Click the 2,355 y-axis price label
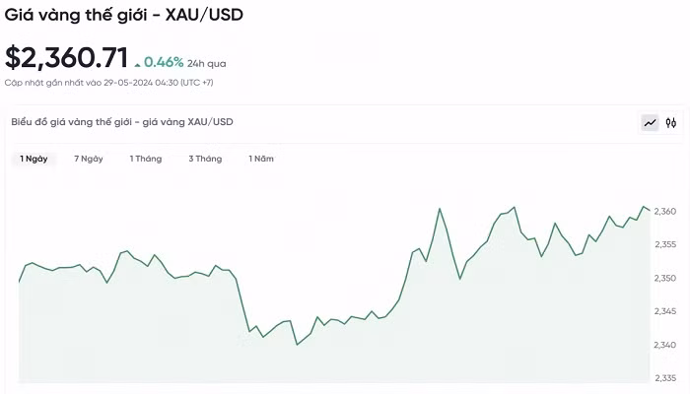This screenshot has width=690, height=394. tap(664, 245)
